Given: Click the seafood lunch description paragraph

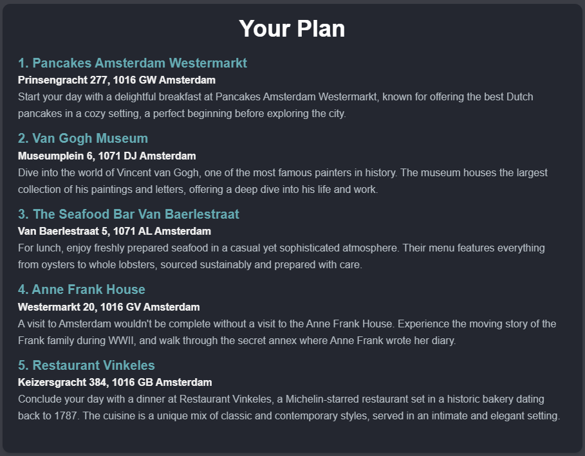Looking at the screenshot, I should click(x=281, y=256).
